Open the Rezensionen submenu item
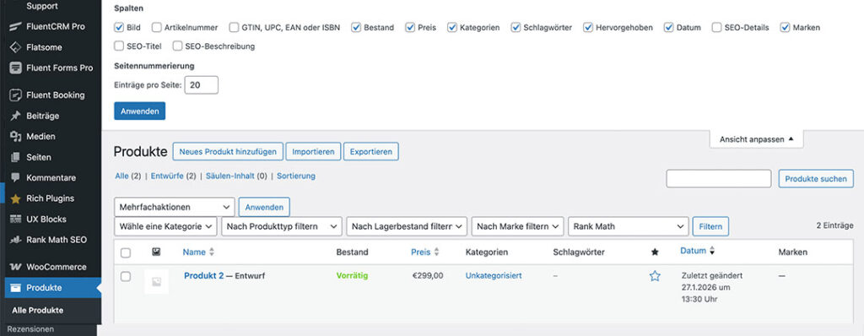 [x=30, y=329]
